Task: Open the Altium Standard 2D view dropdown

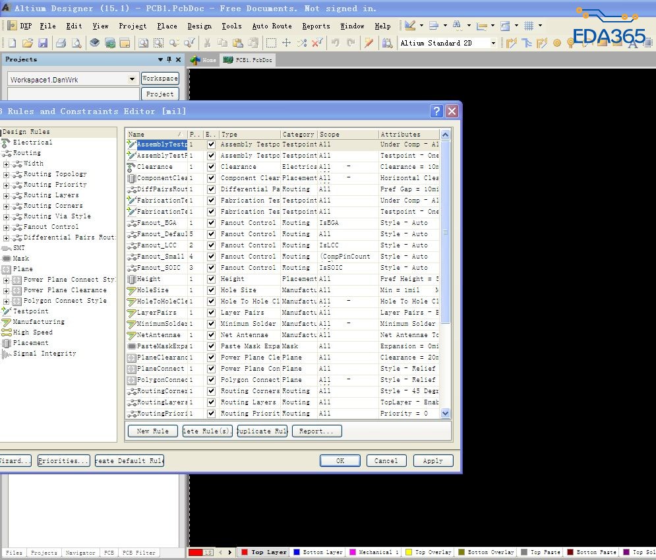Action: point(492,43)
